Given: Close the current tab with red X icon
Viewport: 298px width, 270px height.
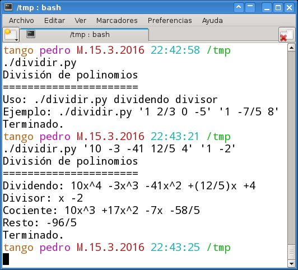Looking at the screenshot, I should [x=287, y=35].
